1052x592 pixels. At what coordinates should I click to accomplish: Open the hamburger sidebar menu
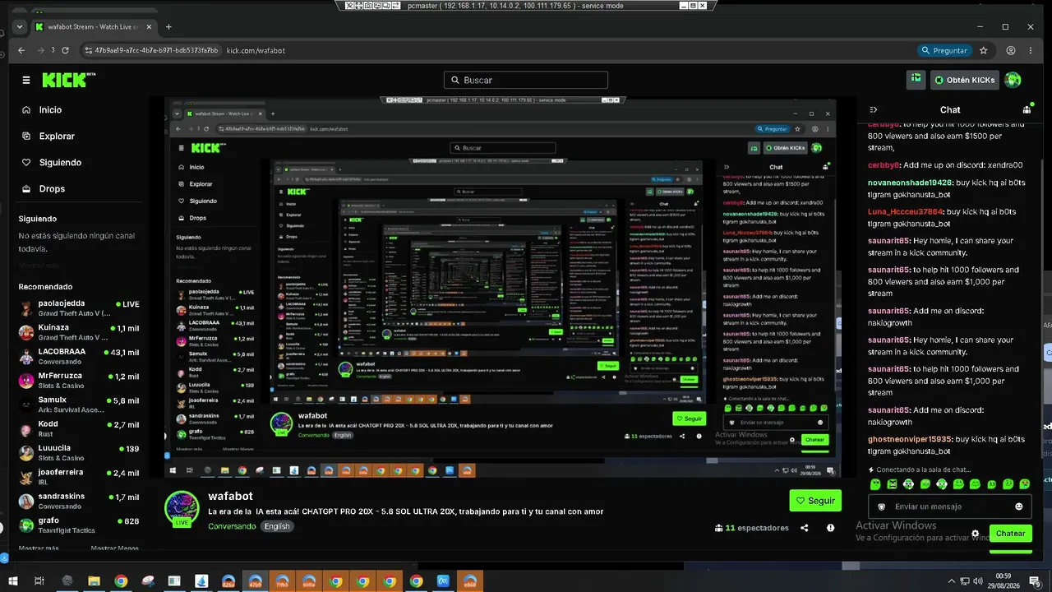(26, 80)
